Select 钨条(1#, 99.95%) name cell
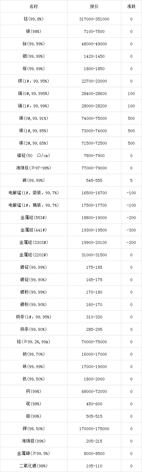The image size is (142, 472). pyautogui.click(x=34, y=317)
